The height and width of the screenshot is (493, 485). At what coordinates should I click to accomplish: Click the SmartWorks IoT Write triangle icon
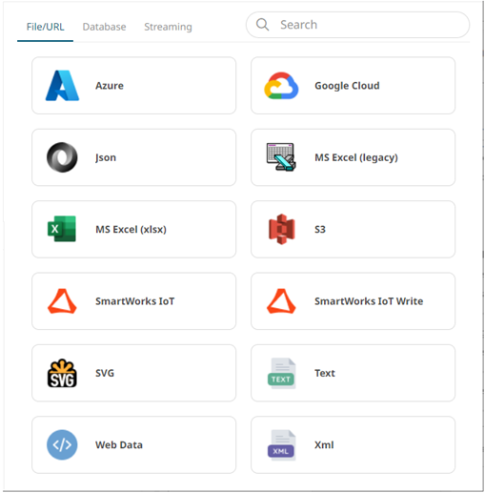coord(281,301)
